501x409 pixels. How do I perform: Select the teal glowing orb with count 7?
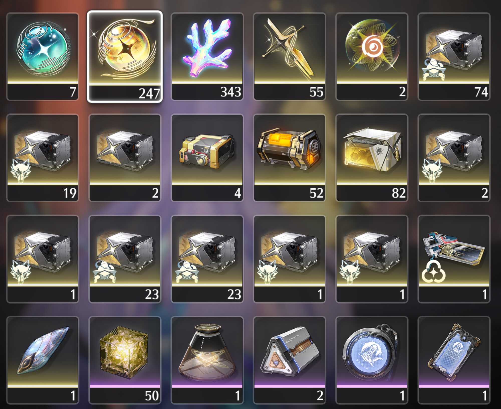coord(43,57)
